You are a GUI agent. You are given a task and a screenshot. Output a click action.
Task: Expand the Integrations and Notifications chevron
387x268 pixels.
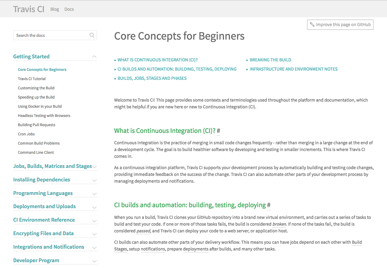pyautogui.click(x=94, y=247)
